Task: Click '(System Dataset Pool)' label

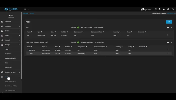Action: click(x=41, y=42)
